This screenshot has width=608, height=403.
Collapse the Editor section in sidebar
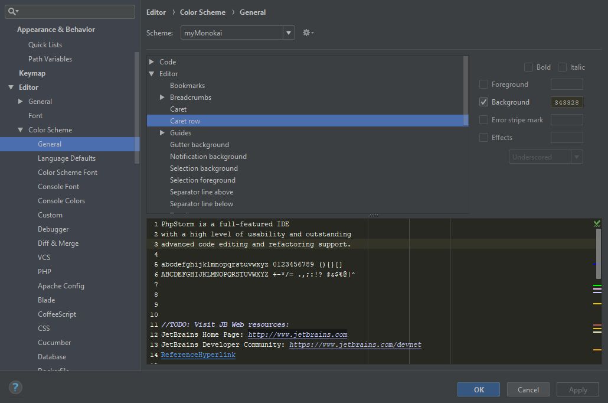(11, 87)
